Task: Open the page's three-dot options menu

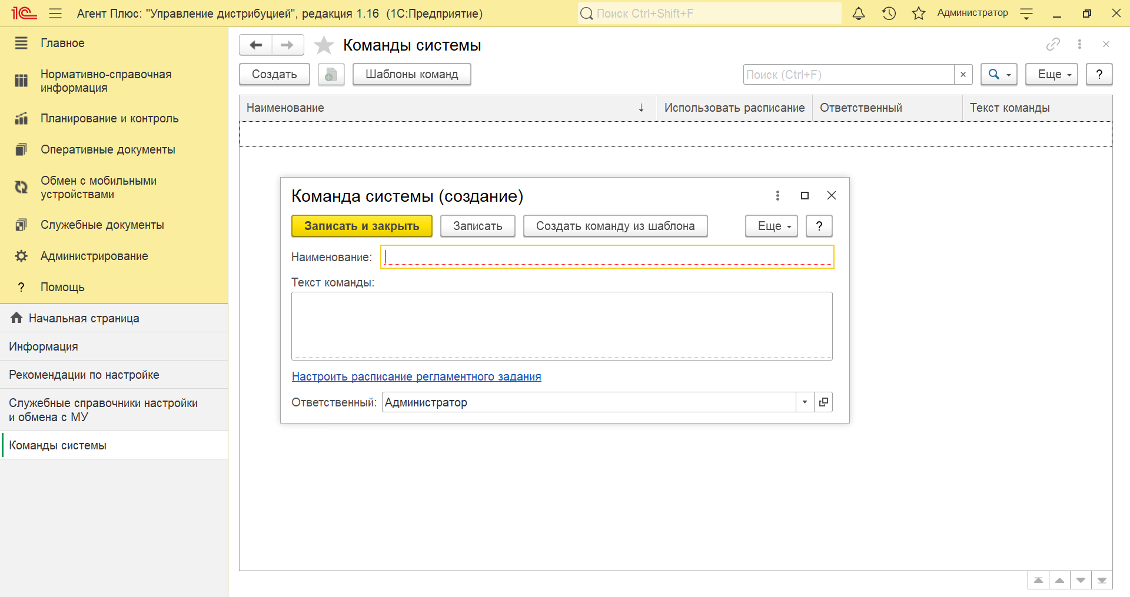Action: [1079, 44]
